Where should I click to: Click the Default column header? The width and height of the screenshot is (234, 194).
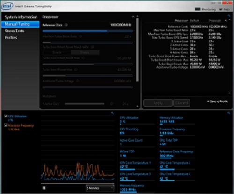194,21
